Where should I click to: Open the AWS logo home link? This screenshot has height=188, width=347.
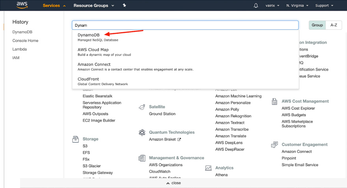click(x=22, y=5)
